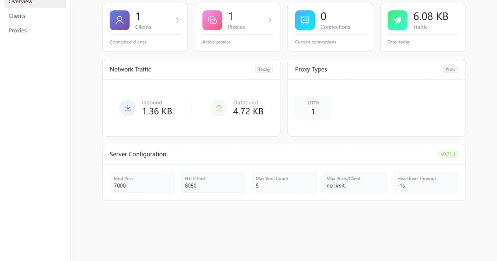The width and height of the screenshot is (497, 261).
Task: Click the 'Current connections' caption
Action: 316,42
